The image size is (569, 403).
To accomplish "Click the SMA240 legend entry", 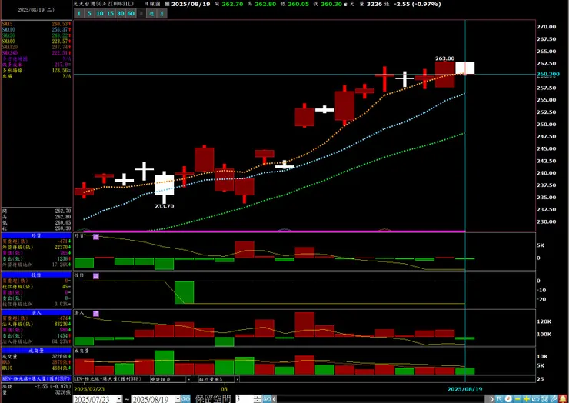I will [x=36, y=52].
